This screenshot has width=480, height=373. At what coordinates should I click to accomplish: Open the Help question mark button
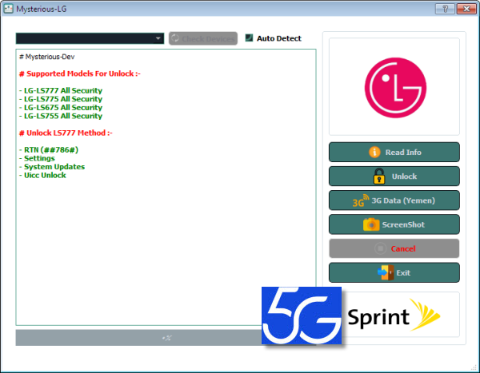[x=445, y=9]
